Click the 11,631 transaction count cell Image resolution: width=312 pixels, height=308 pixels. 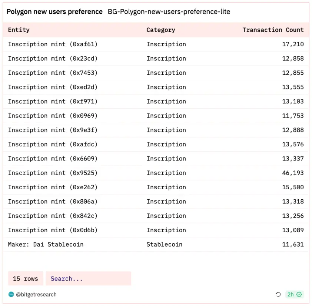293,244
